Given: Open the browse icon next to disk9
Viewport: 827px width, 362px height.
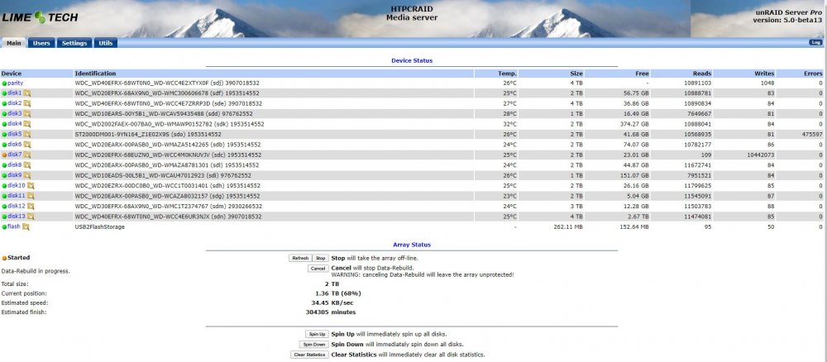Looking at the screenshot, I should point(27,175).
